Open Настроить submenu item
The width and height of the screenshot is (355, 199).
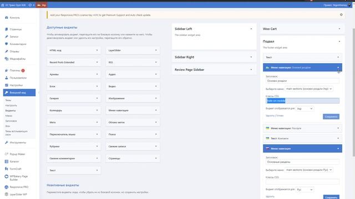[x=11, y=106]
